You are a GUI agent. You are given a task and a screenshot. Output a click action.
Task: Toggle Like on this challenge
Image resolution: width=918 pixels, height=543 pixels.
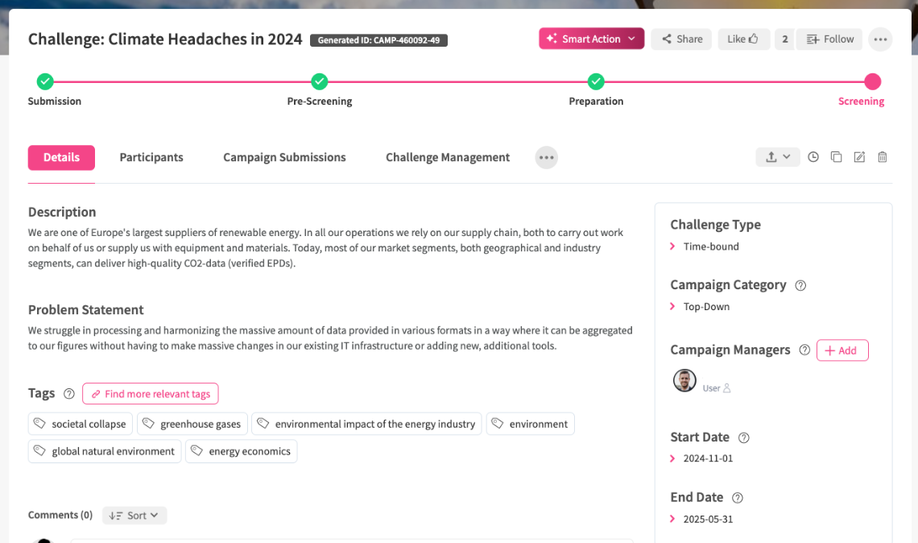pyautogui.click(x=742, y=39)
